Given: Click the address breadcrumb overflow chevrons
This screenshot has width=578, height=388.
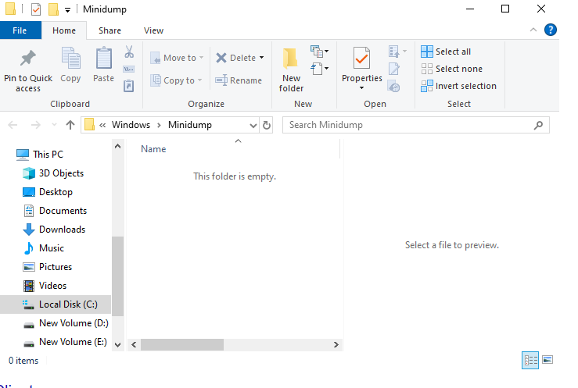Looking at the screenshot, I should click(102, 126).
